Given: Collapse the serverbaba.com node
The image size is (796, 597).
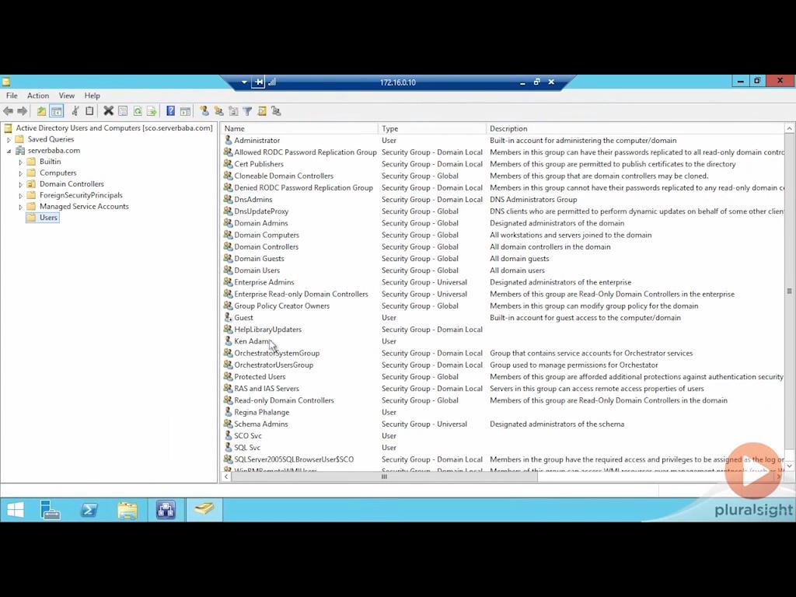Looking at the screenshot, I should [x=7, y=150].
